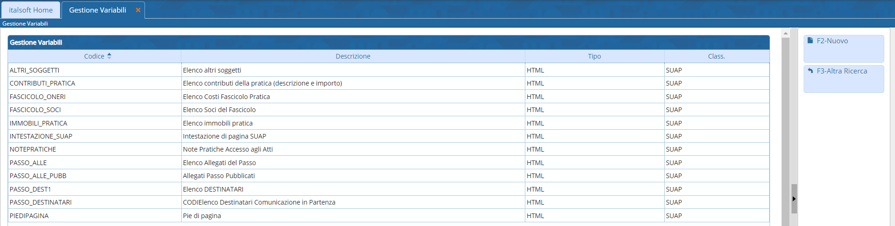Image resolution: width=895 pixels, height=226 pixels.
Task: Click description 'Elenco Soci del Fascicolo'
Action: point(220,110)
